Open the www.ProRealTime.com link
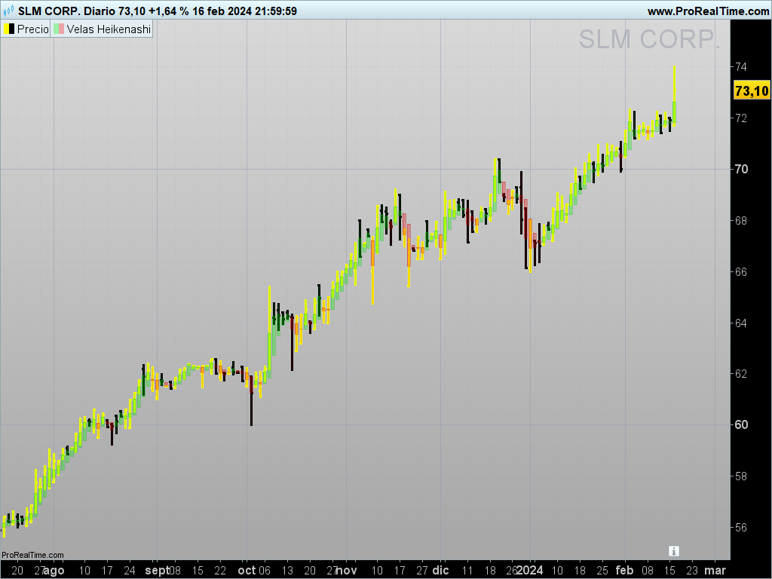 [708, 11]
